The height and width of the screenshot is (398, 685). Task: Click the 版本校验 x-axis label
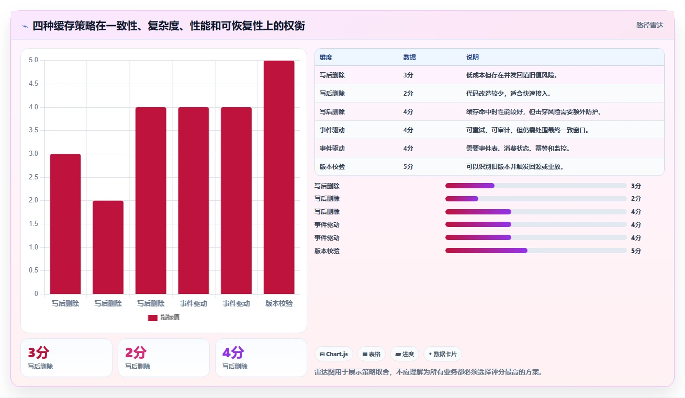click(x=279, y=303)
